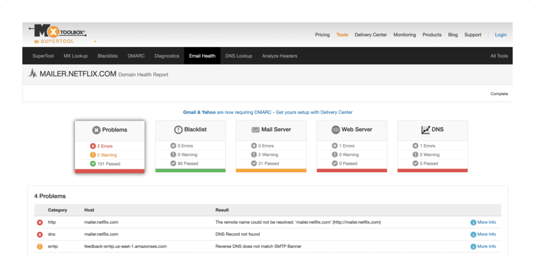Image resolution: width=535 pixels, height=278 pixels.
Task: Open More Info for the dns problem
Action: [x=483, y=234]
